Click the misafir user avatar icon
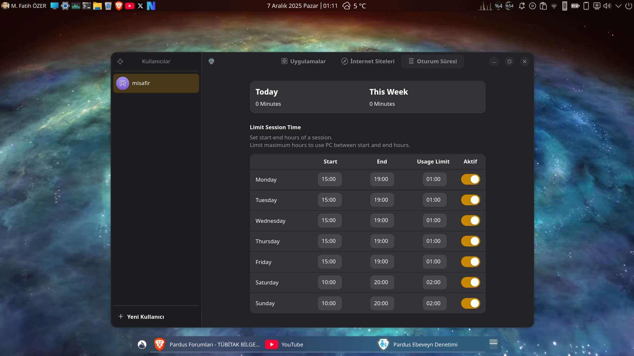This screenshot has height=356, width=634. click(123, 83)
